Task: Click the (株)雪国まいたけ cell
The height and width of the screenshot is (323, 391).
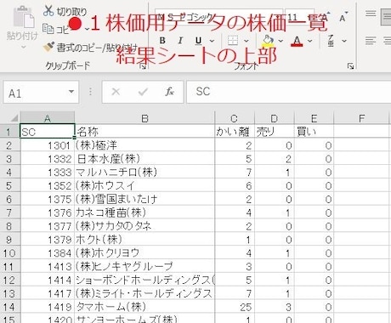Action: coord(144,199)
